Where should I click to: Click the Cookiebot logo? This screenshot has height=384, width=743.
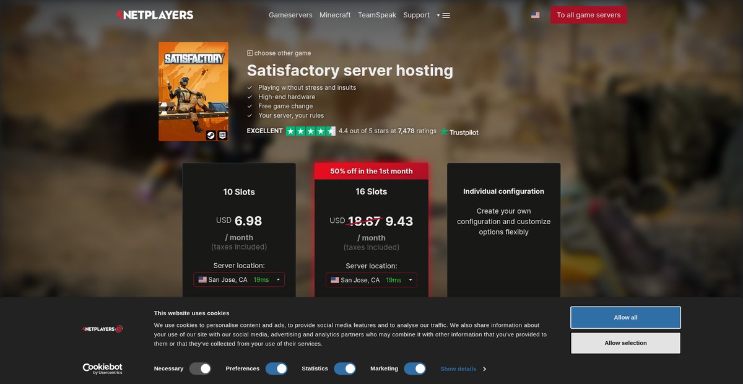click(x=103, y=369)
